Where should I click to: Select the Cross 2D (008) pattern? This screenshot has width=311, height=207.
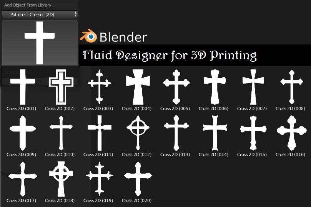click(x=291, y=87)
